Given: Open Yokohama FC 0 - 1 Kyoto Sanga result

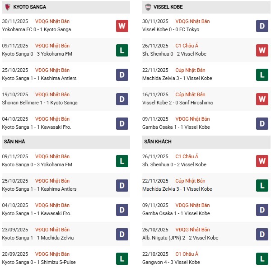Looking at the screenshot, I should (37, 29).
